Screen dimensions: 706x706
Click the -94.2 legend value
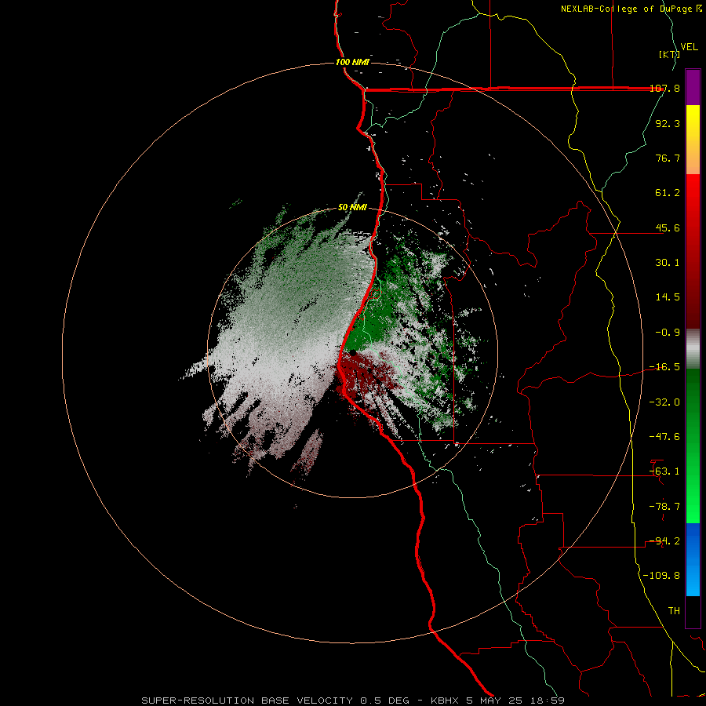click(664, 541)
